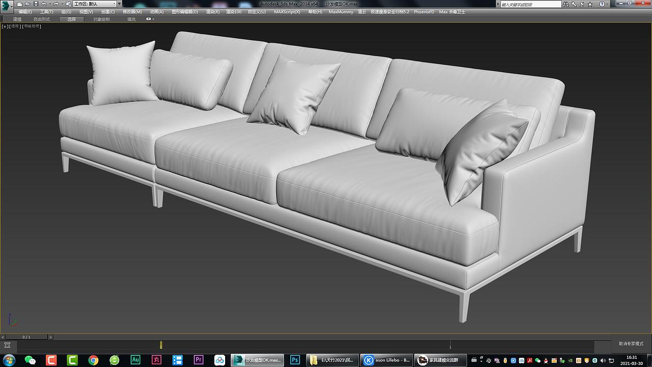
Task: Open the undo history dropdown arrow
Action: 50,4
